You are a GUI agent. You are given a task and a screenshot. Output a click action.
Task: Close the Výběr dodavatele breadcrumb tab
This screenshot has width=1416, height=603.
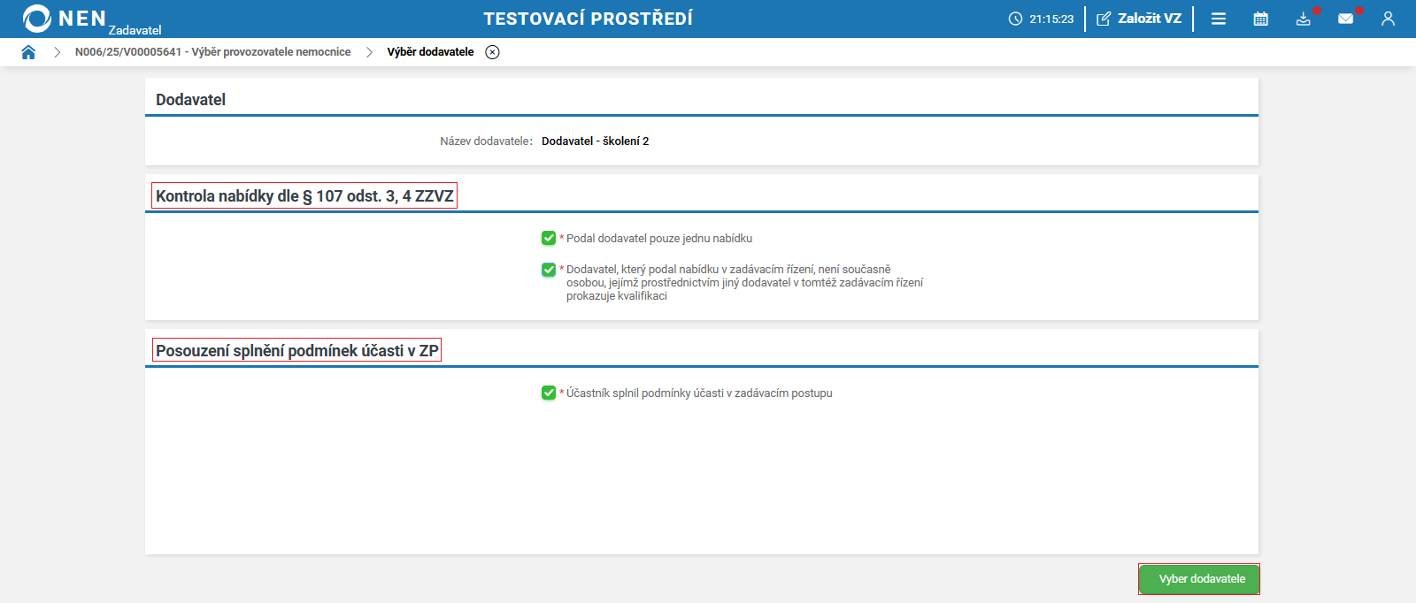(493, 52)
